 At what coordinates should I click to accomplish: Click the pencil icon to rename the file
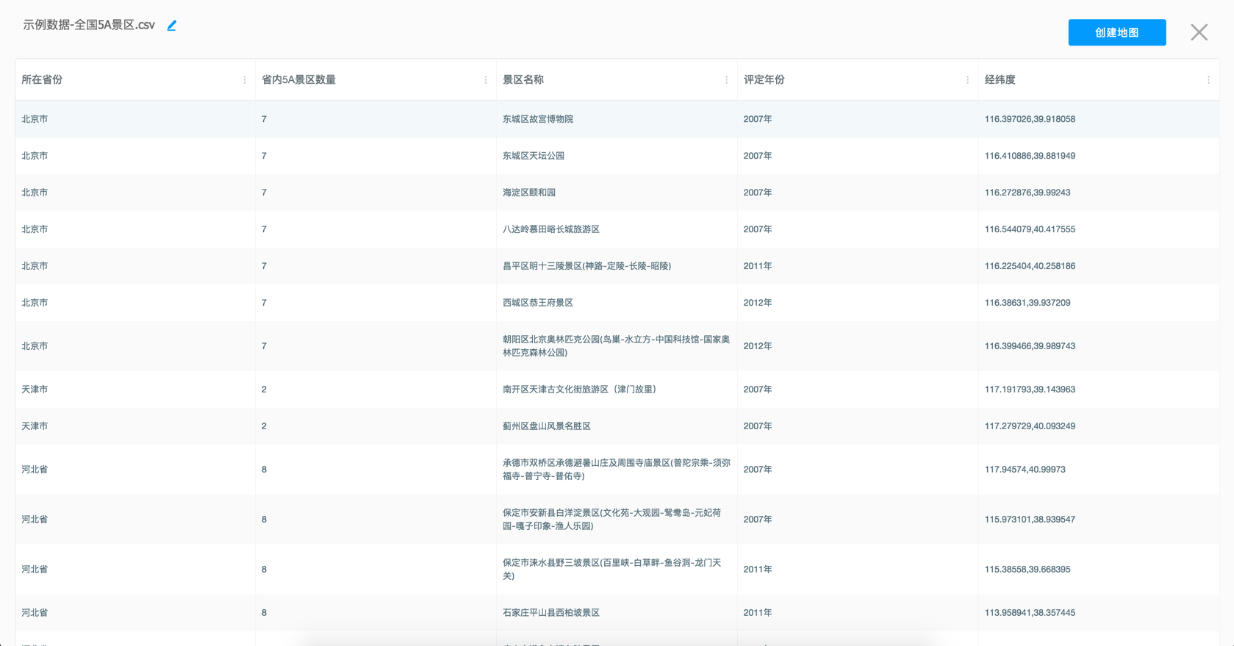click(x=172, y=26)
